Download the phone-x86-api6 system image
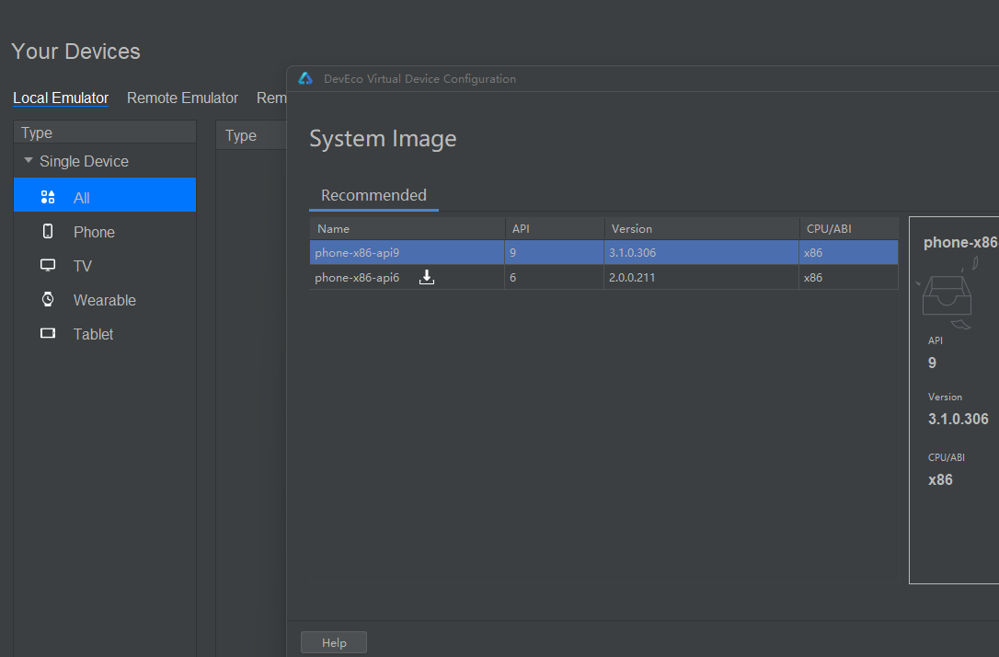The image size is (999, 657). (x=427, y=277)
